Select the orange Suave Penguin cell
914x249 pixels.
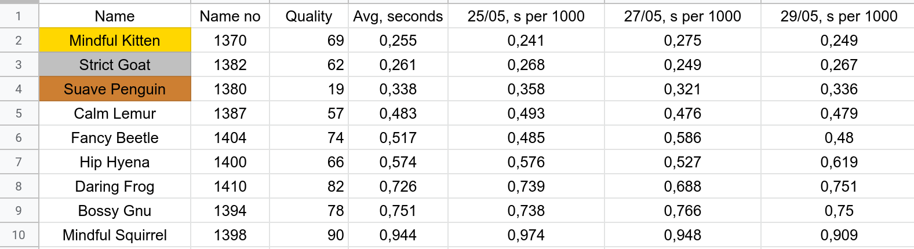(x=115, y=89)
